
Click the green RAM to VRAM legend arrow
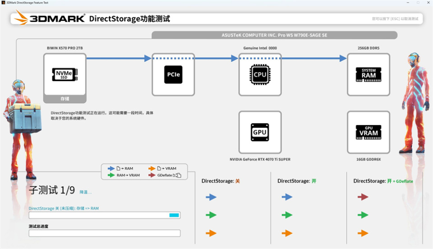(x=111, y=175)
